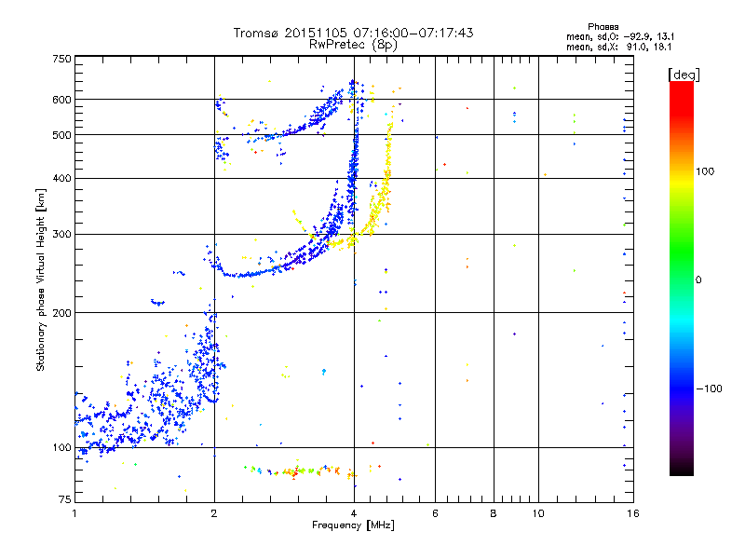Image resolution: width=745 pixels, height=559 pixels.
Task: Click the 'Phases' header text
Action: pyautogui.click(x=603, y=27)
